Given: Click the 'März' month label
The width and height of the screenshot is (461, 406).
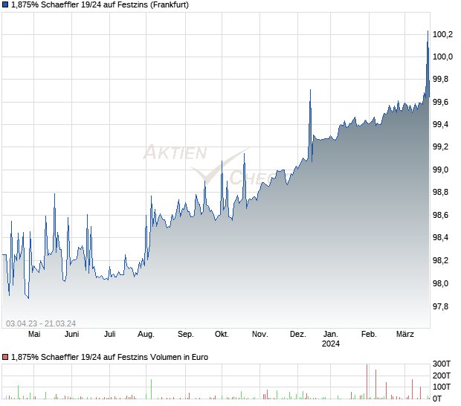Looking at the screenshot, I should point(404,334).
